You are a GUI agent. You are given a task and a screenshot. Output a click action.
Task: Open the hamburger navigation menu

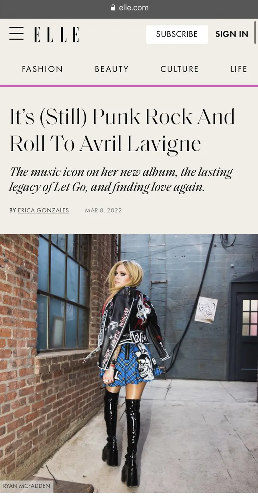16,34
